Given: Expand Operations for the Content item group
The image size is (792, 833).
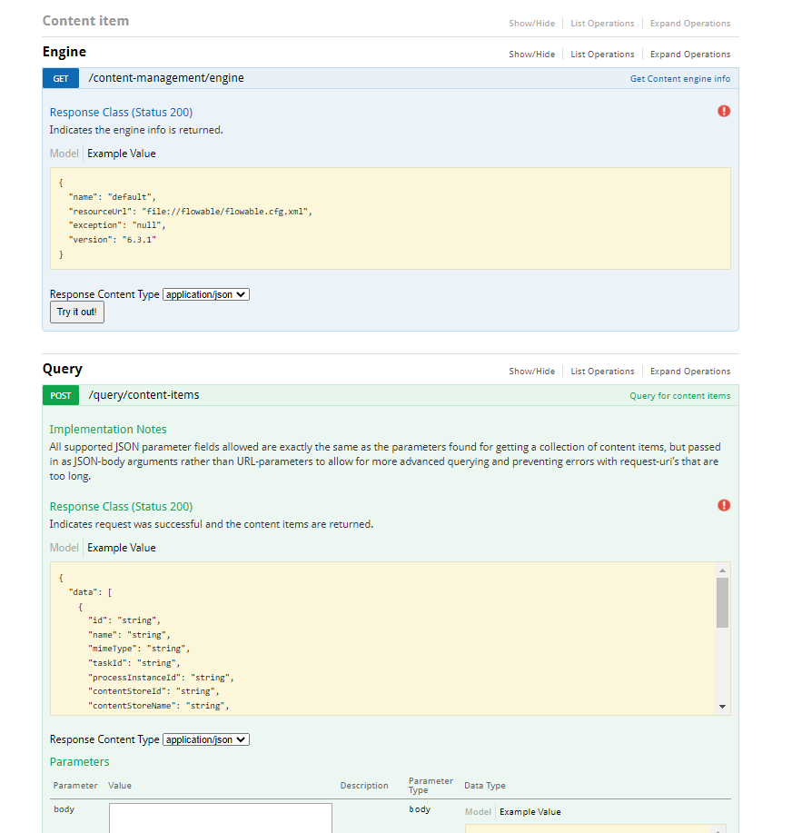Looking at the screenshot, I should (x=689, y=23).
